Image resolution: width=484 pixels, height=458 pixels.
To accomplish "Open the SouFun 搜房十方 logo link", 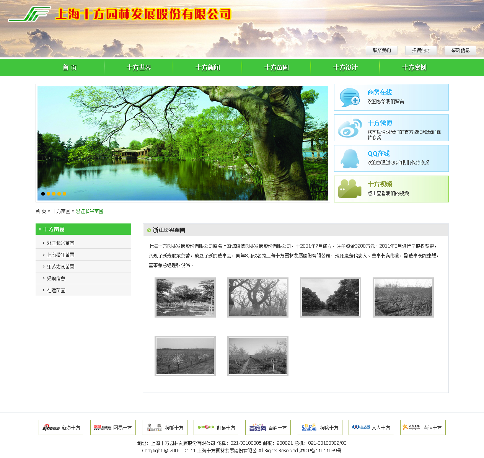I will pyautogui.click(x=309, y=427).
